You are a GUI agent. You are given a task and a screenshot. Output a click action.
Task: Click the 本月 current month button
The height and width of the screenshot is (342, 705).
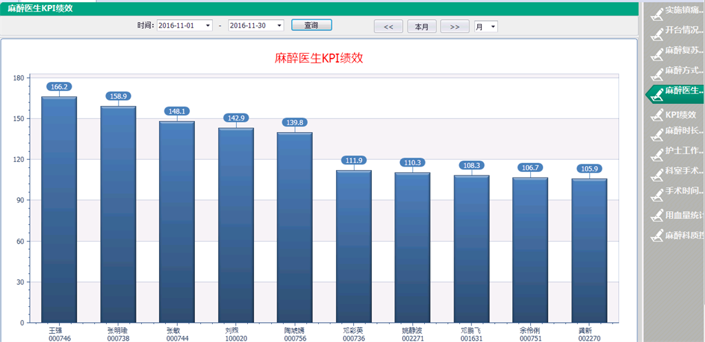(422, 27)
